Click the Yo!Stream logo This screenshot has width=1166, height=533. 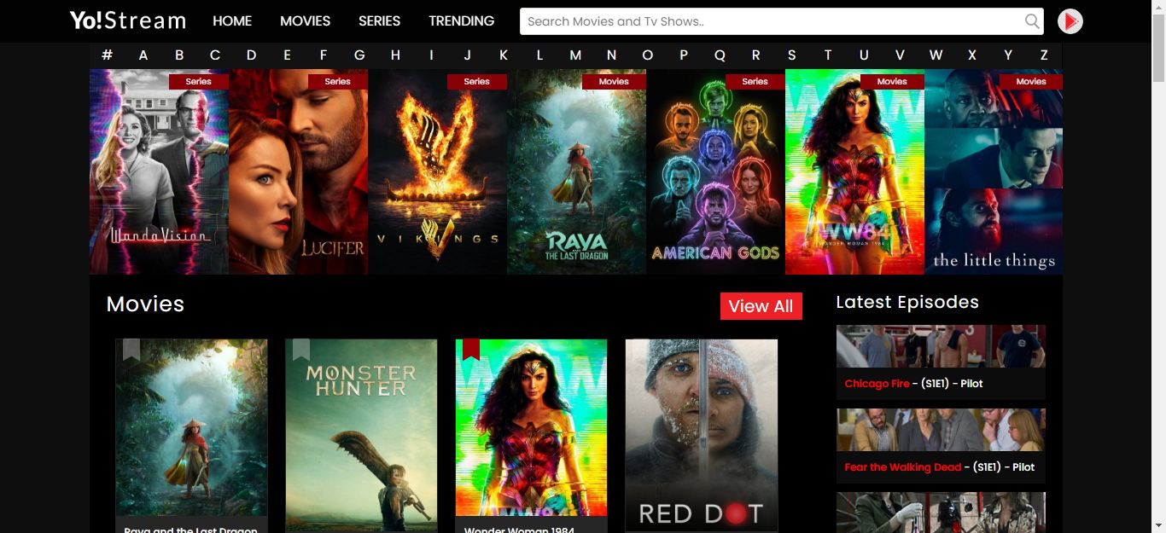pyautogui.click(x=128, y=20)
